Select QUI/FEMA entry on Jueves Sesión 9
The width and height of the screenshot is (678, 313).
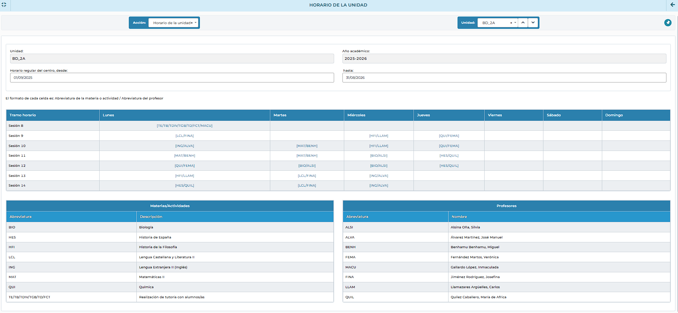[449, 136]
